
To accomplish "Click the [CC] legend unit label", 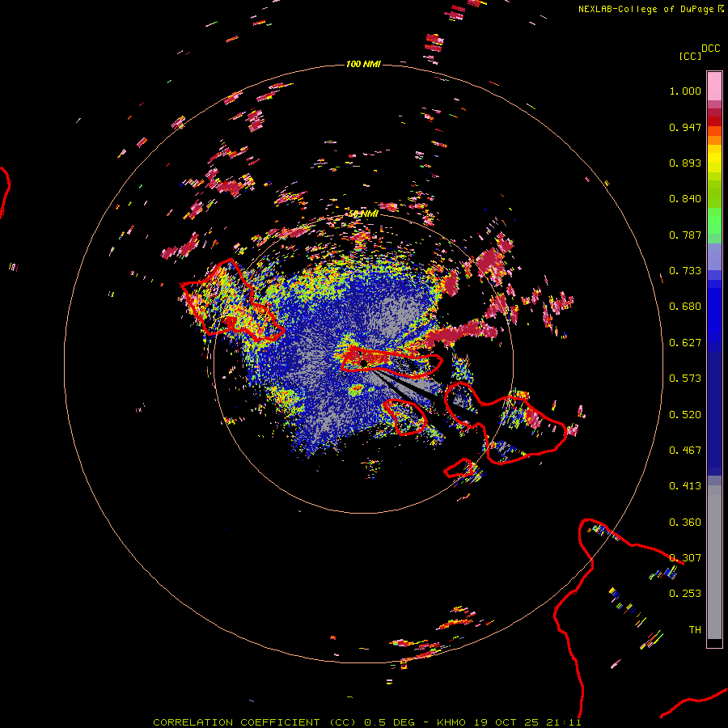I will tap(690, 56).
